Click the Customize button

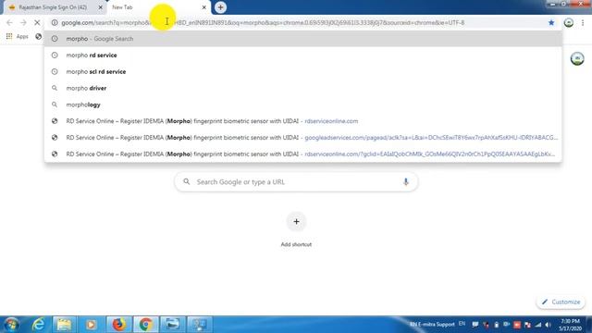[x=561, y=302]
